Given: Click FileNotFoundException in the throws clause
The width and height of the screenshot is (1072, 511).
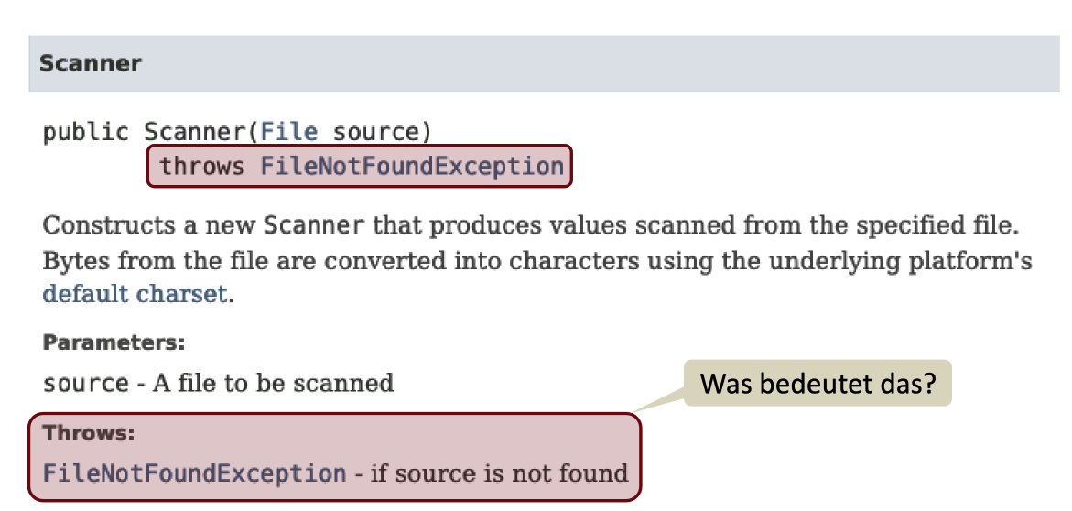Looking at the screenshot, I should click(x=412, y=167).
